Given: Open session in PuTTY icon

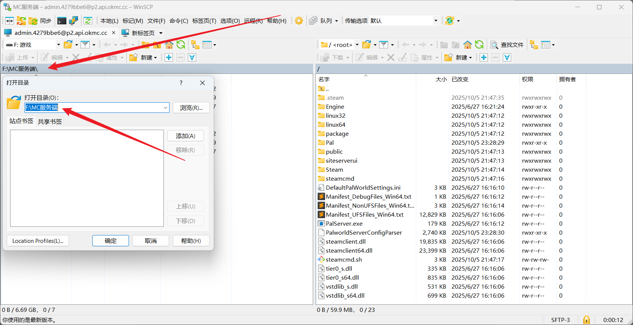Looking at the screenshot, I should (73, 21).
